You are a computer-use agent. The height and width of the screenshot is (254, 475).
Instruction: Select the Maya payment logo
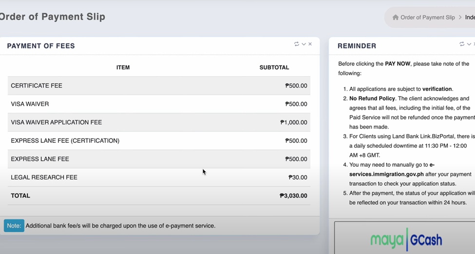click(x=387, y=240)
